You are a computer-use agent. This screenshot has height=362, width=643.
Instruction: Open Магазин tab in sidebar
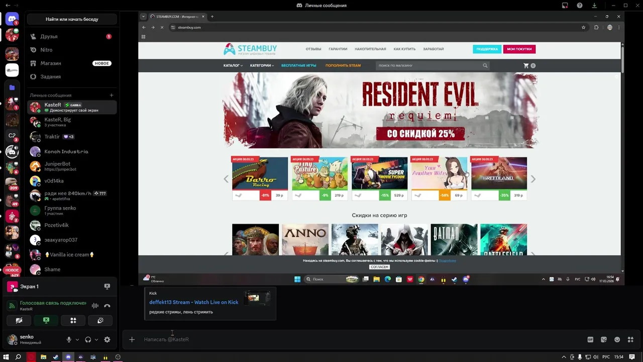tap(72, 63)
